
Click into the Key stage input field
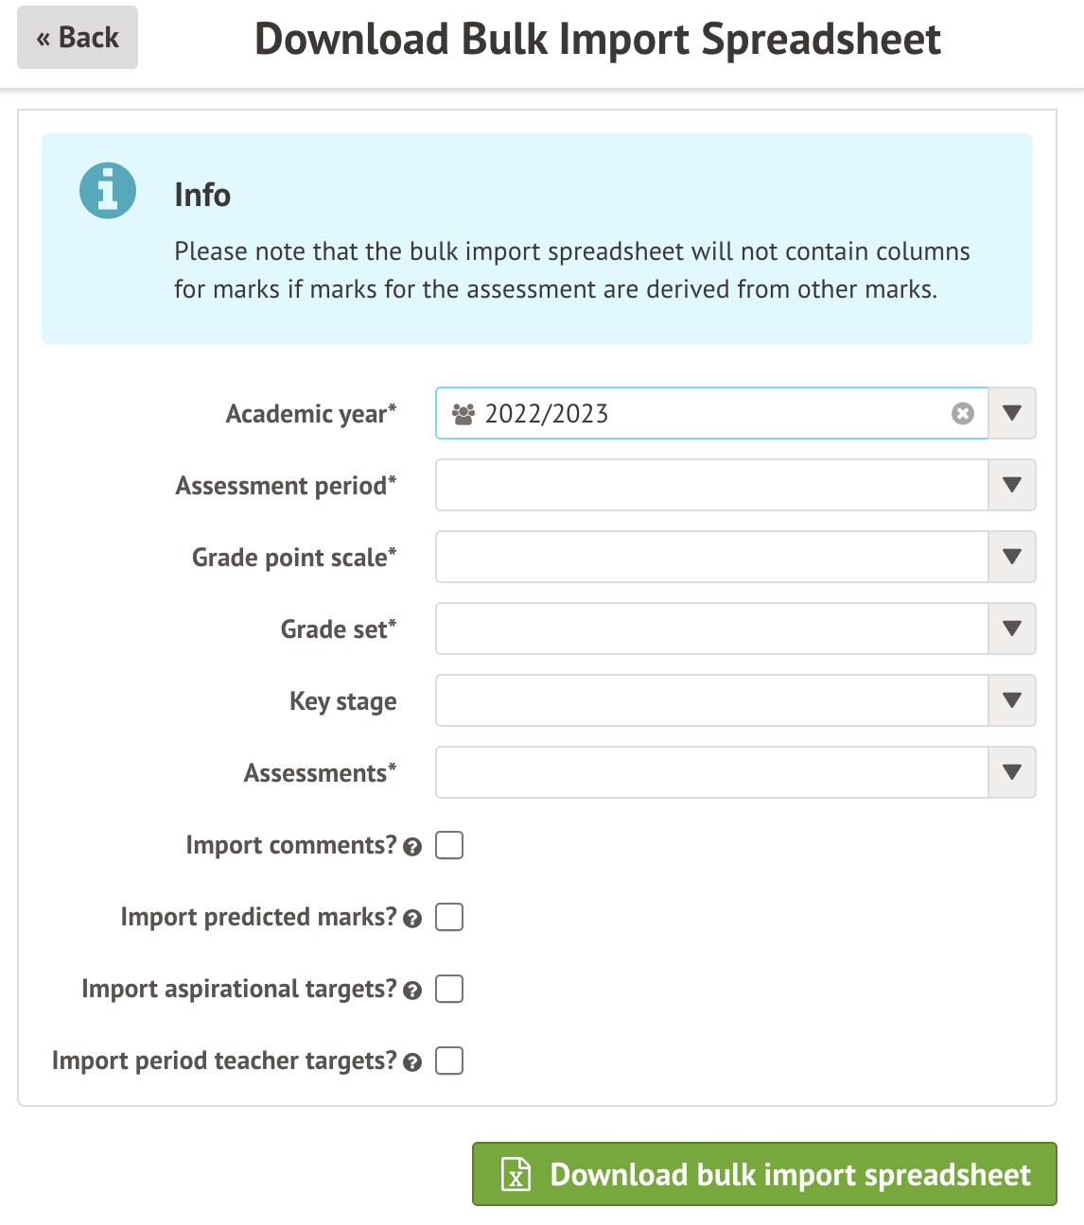(x=711, y=701)
